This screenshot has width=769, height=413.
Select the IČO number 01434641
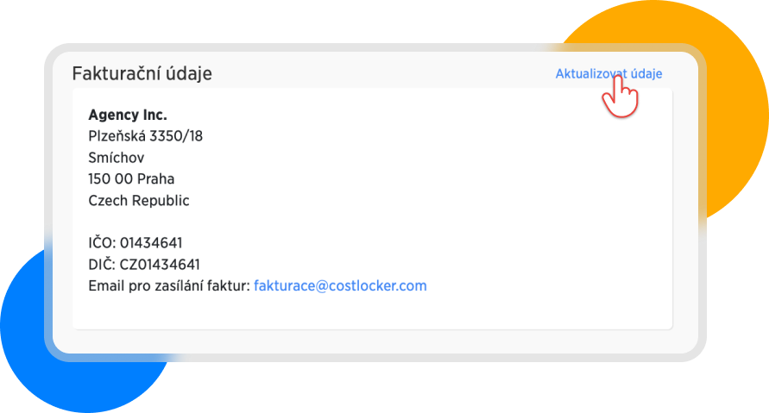click(x=151, y=242)
